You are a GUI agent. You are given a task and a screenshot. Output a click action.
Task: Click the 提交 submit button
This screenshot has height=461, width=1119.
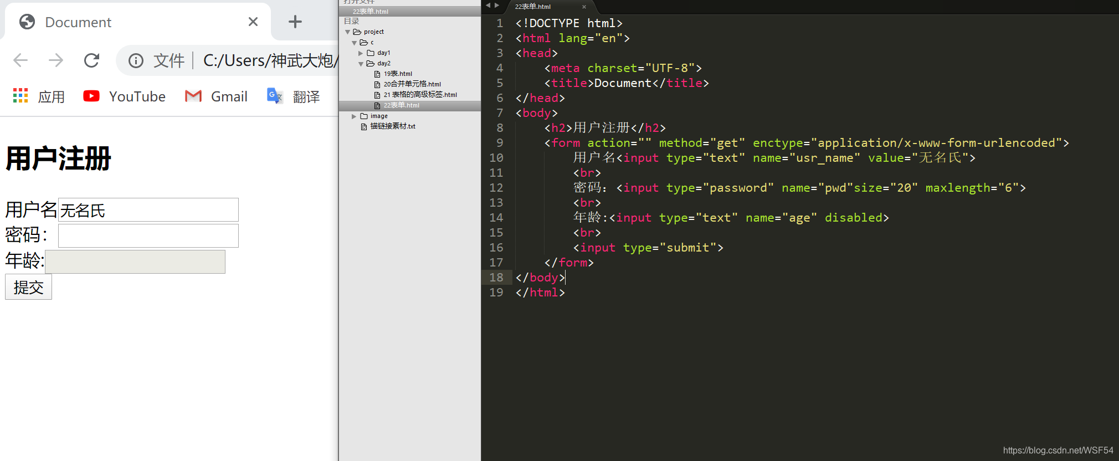click(x=28, y=287)
